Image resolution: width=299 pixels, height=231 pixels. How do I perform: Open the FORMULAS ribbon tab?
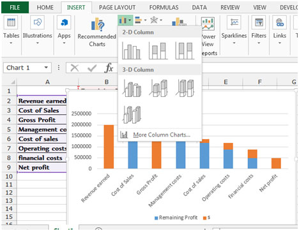(x=164, y=8)
